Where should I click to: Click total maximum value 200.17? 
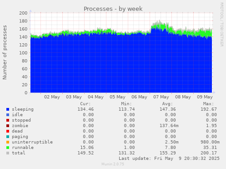click(x=209, y=153)
